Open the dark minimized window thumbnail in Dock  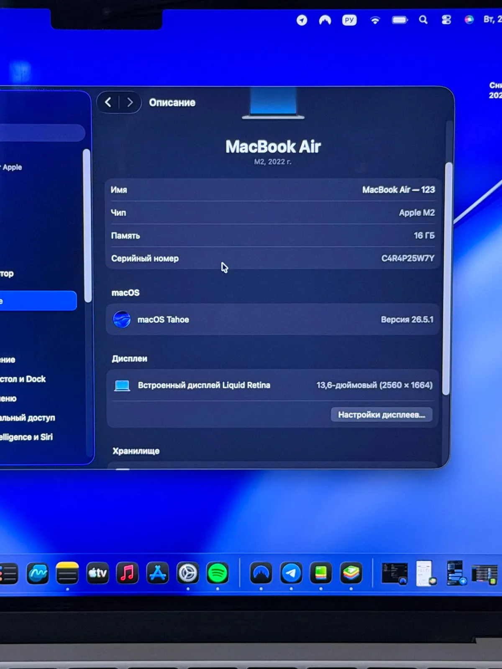pos(394,573)
